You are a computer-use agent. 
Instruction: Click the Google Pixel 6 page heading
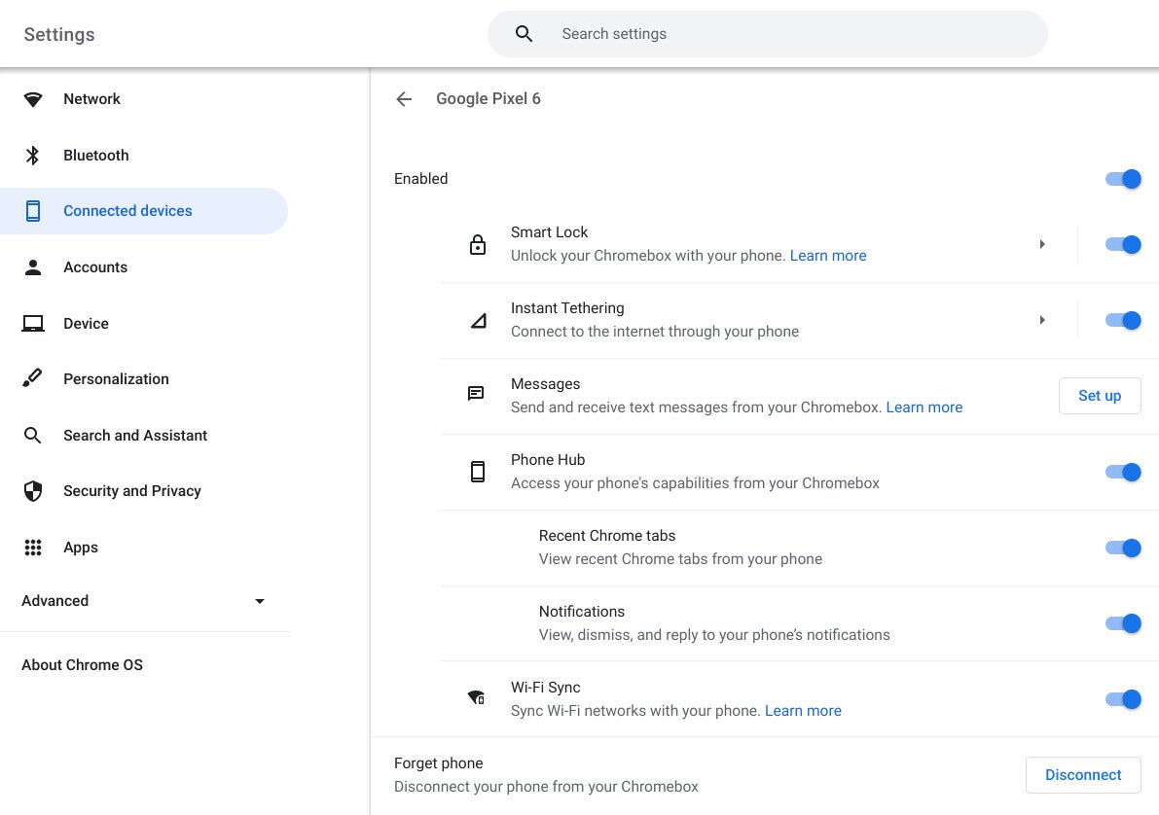[488, 99]
